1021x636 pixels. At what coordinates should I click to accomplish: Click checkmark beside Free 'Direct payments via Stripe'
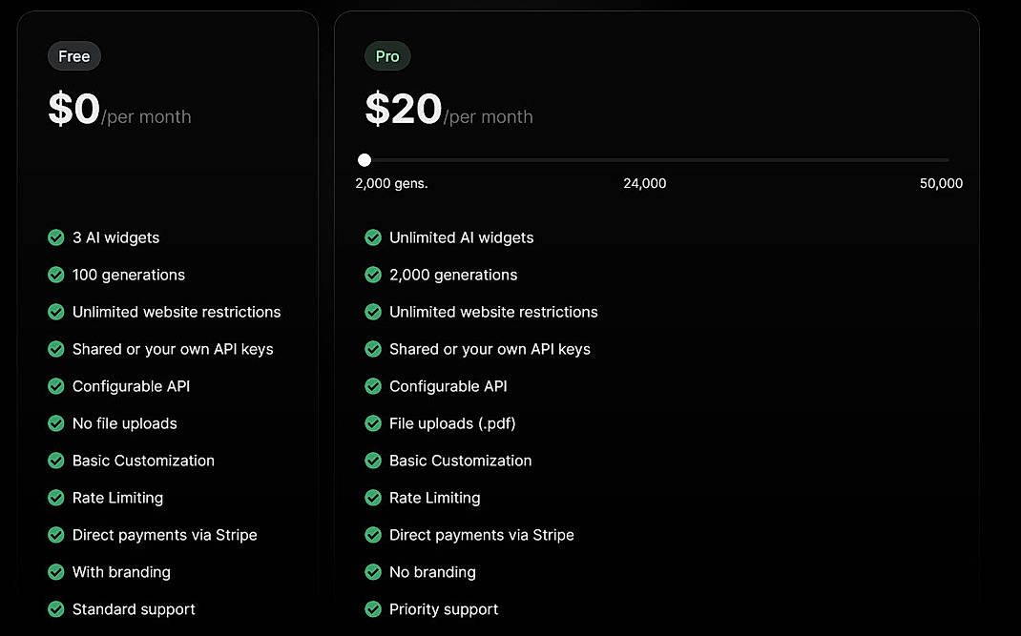56,534
